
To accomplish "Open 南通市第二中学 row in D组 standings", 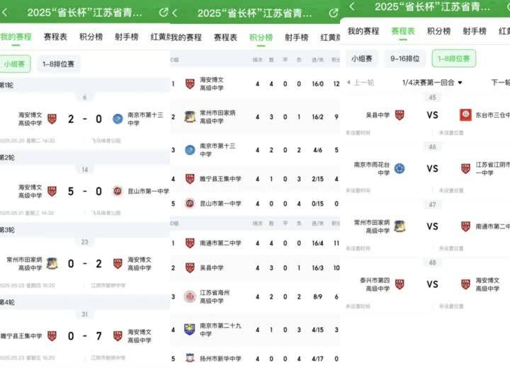I will click(x=255, y=243).
